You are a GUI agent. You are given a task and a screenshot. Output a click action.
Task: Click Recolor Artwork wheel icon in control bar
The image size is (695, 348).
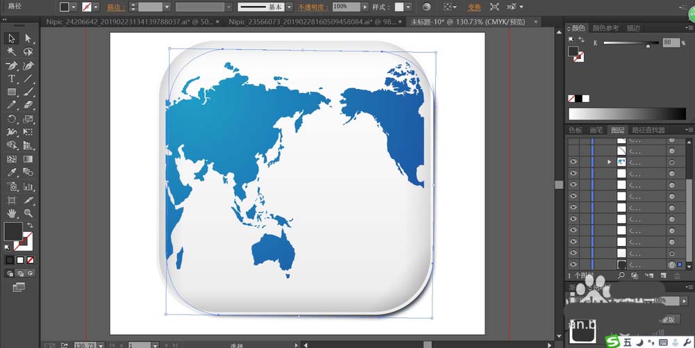pyautogui.click(x=427, y=7)
